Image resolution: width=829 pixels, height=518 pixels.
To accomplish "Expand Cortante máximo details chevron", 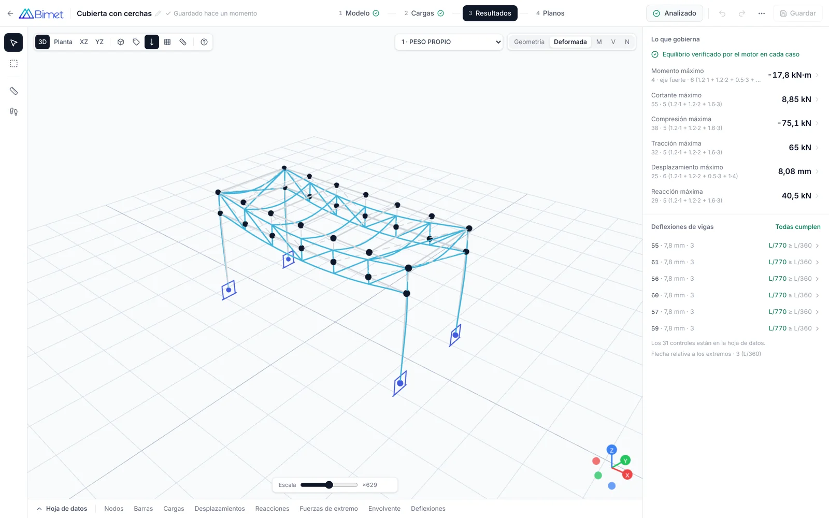I will click(817, 99).
